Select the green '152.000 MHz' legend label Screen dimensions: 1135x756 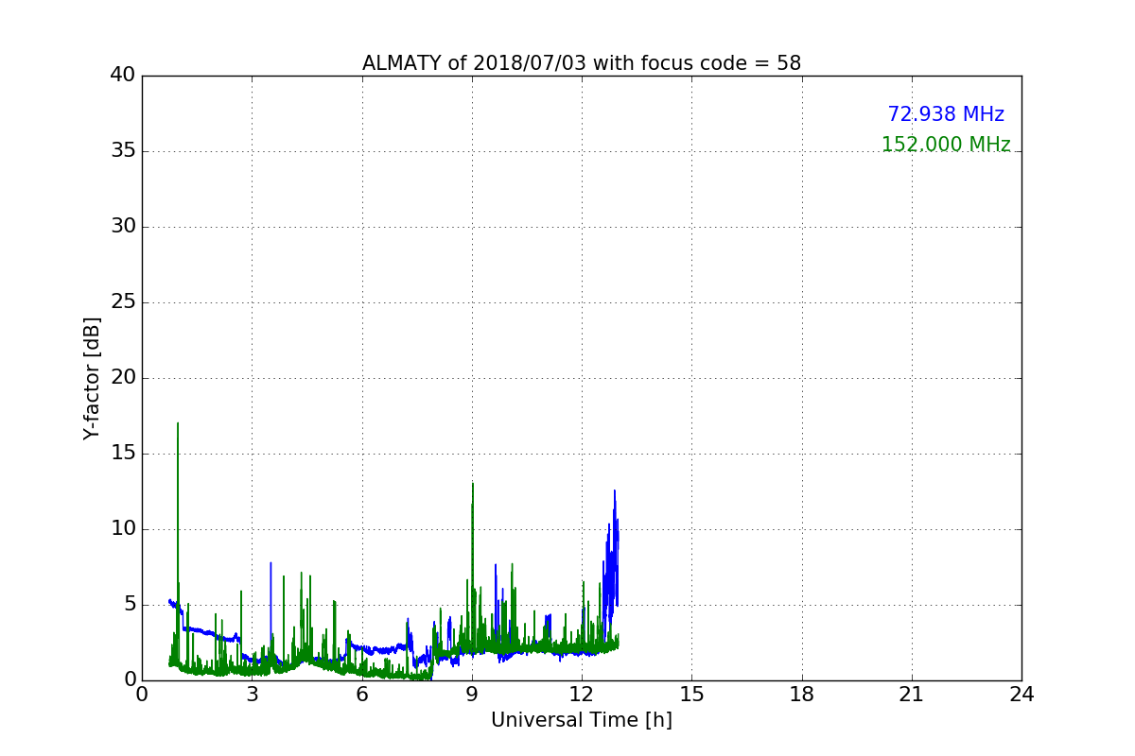946,145
